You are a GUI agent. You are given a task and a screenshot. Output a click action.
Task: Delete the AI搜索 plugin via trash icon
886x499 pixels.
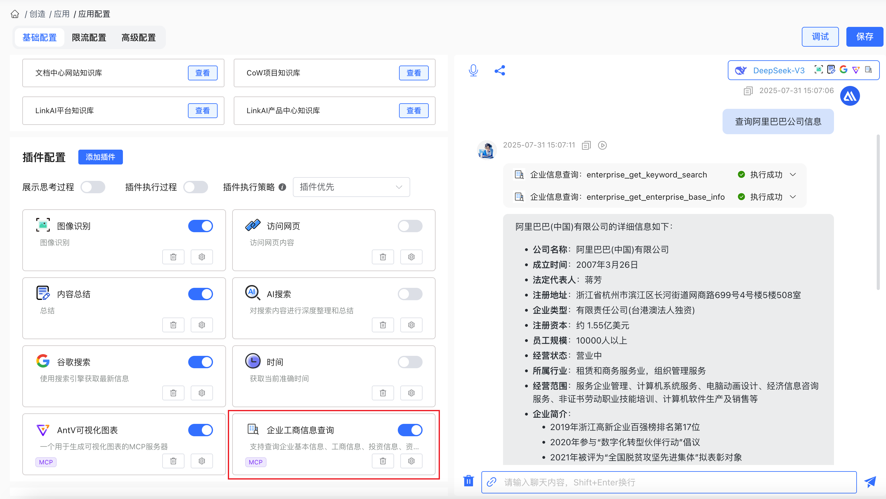click(383, 325)
